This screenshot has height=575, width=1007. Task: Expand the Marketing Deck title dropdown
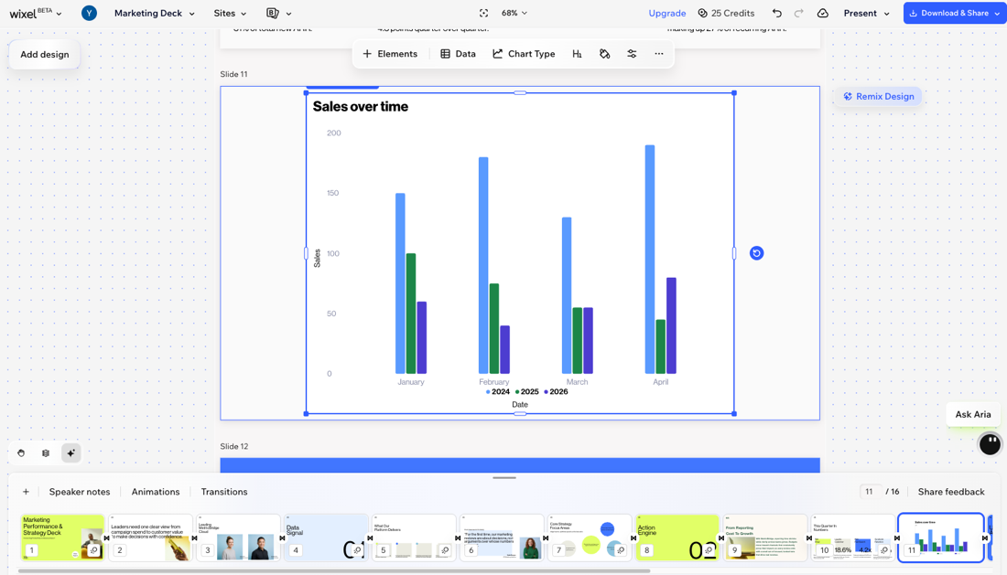pos(154,13)
